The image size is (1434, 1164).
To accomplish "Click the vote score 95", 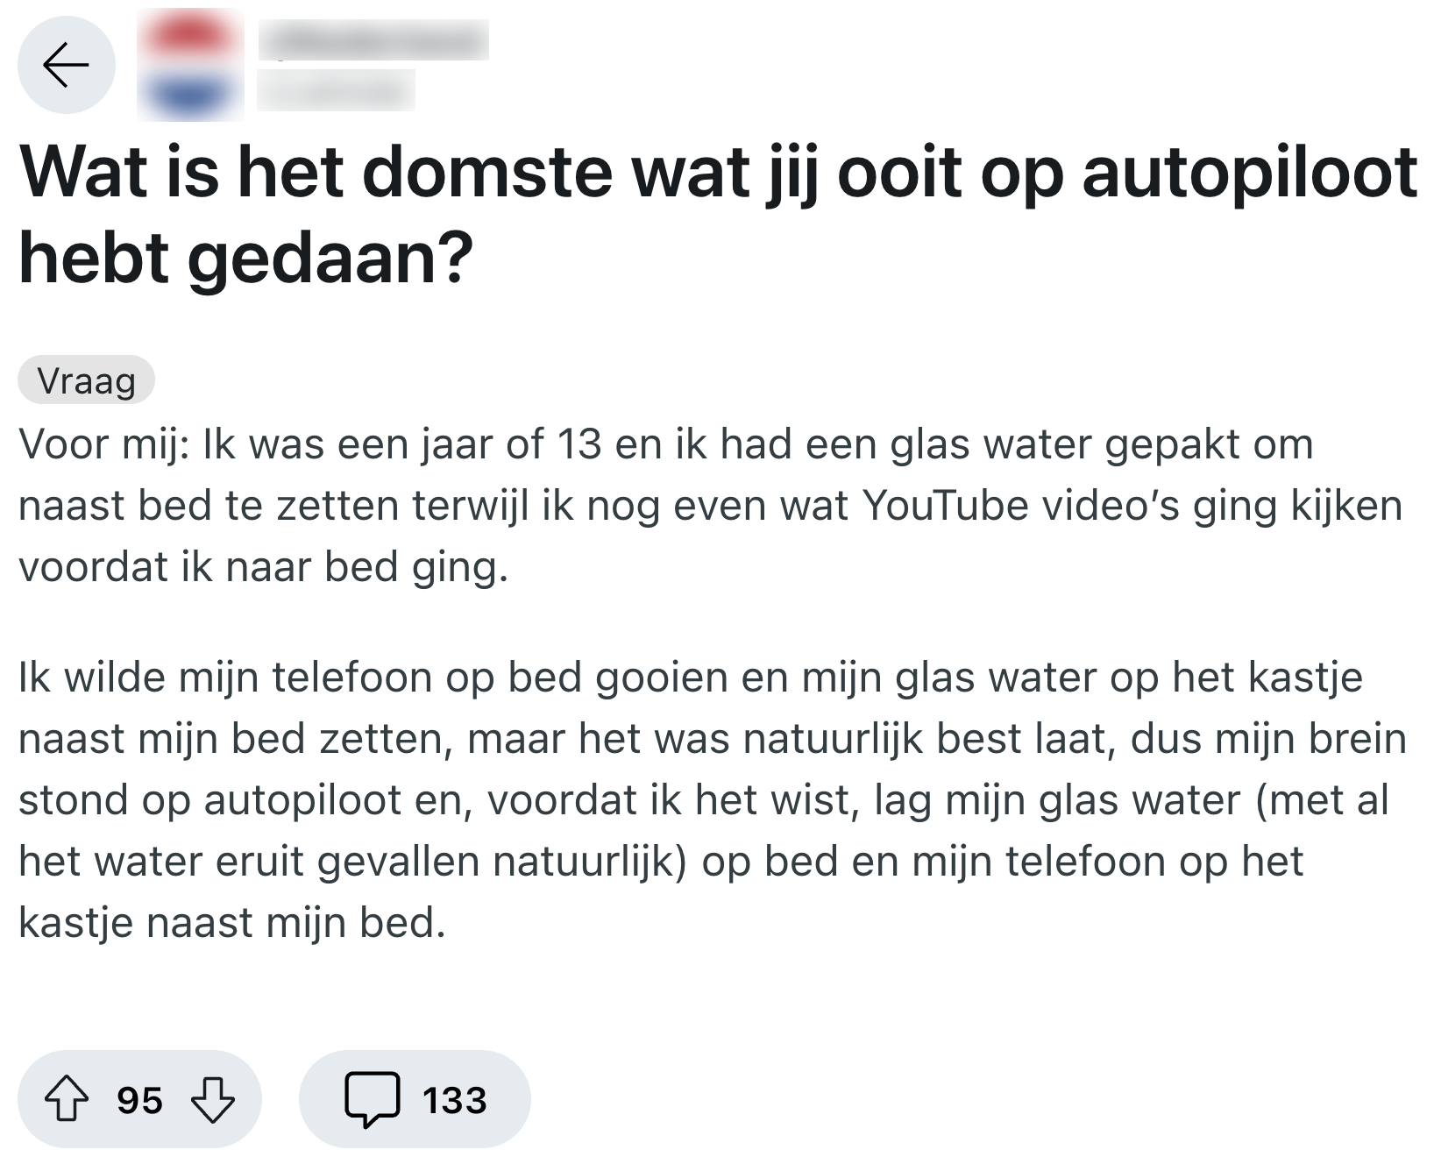I will pyautogui.click(x=139, y=1100).
